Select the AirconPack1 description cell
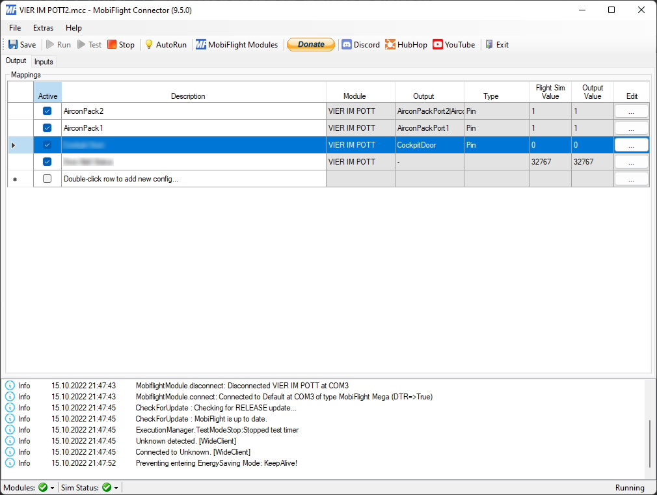 pos(194,128)
